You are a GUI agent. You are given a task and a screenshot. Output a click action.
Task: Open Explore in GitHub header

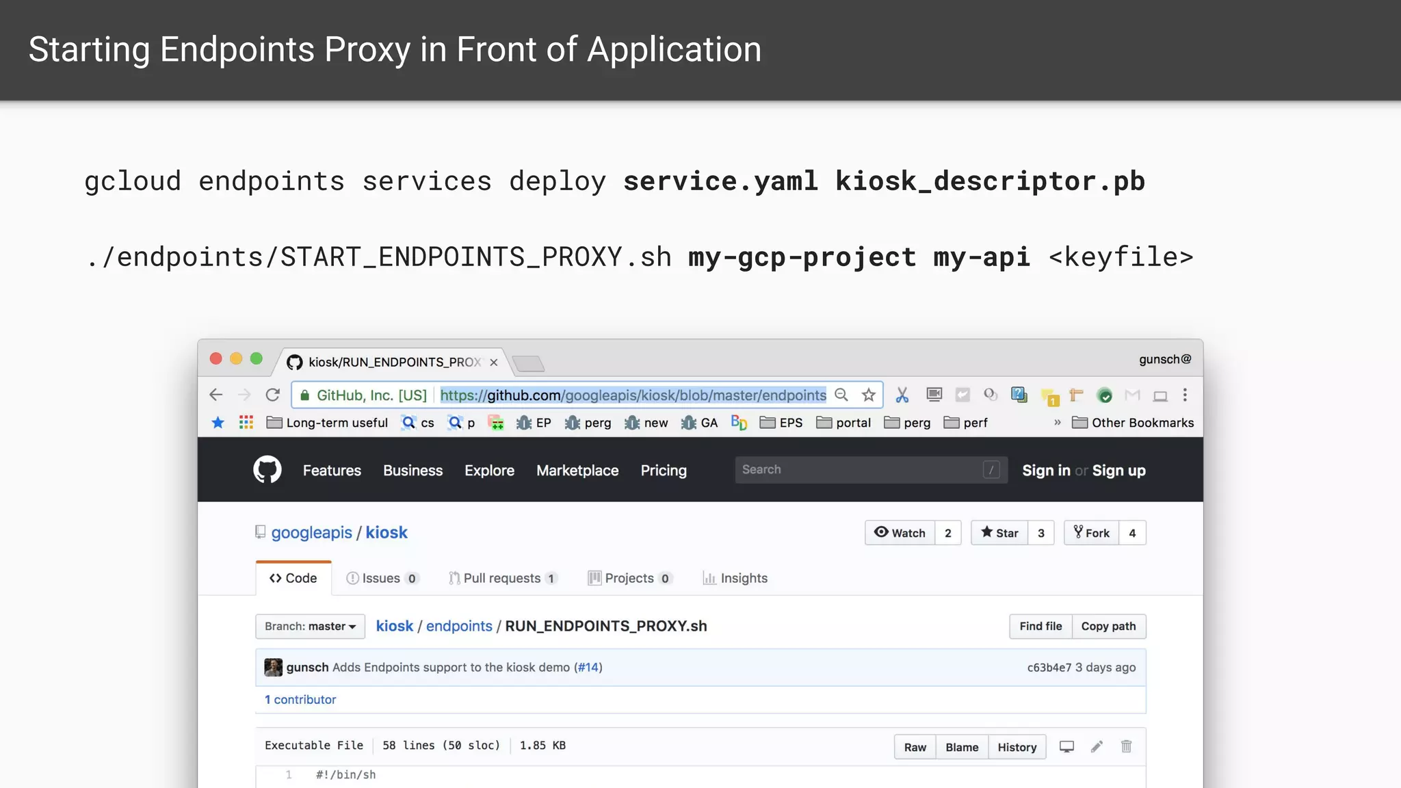(489, 471)
